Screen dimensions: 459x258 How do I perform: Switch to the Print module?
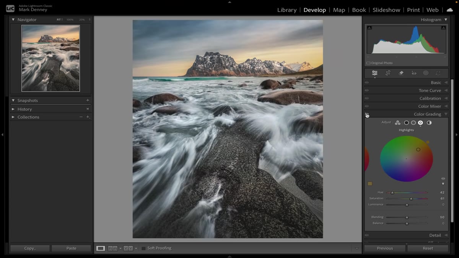click(x=413, y=10)
